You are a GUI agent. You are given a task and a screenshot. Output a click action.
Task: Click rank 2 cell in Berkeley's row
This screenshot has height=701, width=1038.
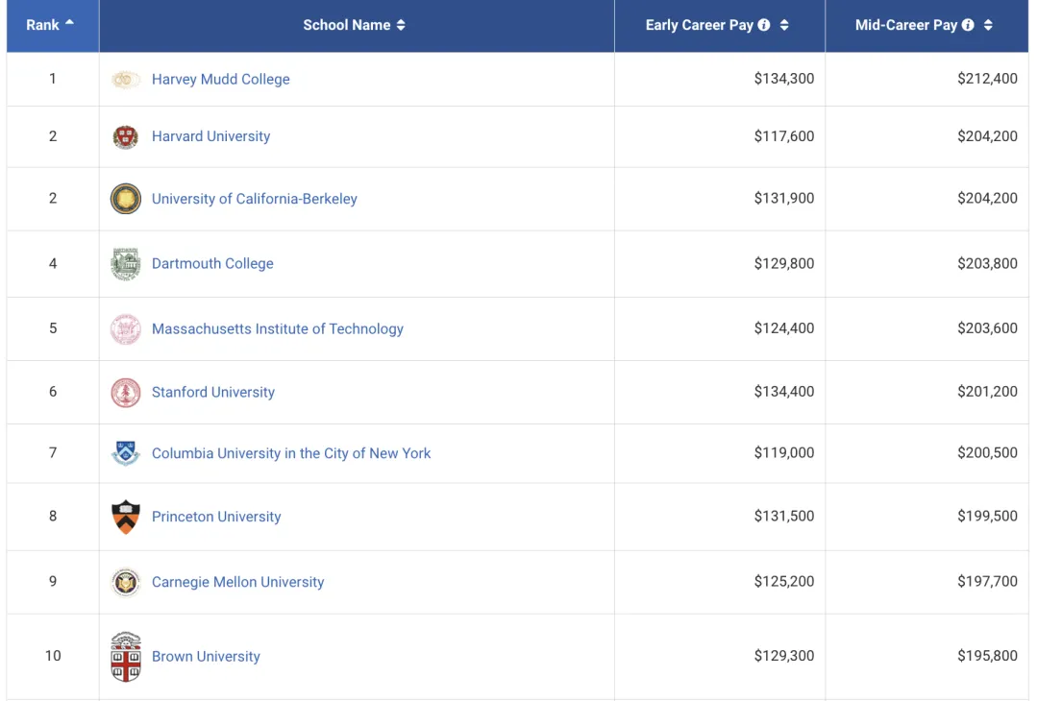[x=53, y=199]
